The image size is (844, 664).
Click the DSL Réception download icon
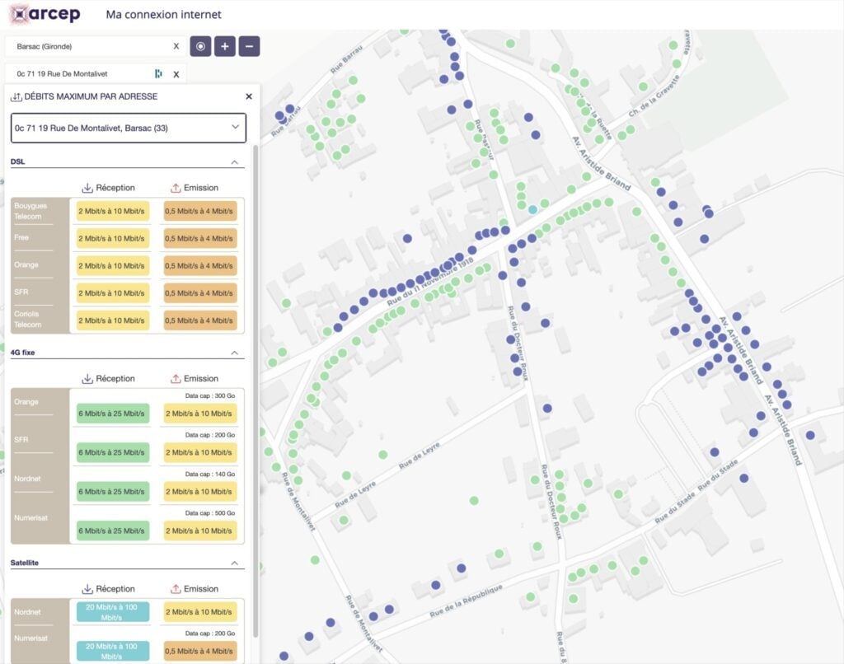point(87,188)
